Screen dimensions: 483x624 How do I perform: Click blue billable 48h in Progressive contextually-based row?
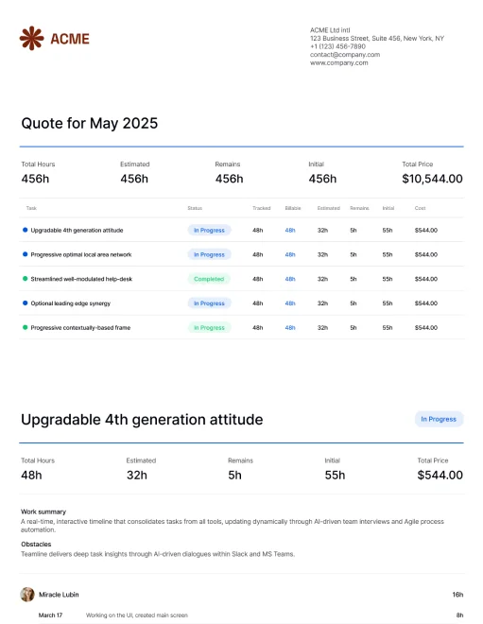[x=290, y=327]
